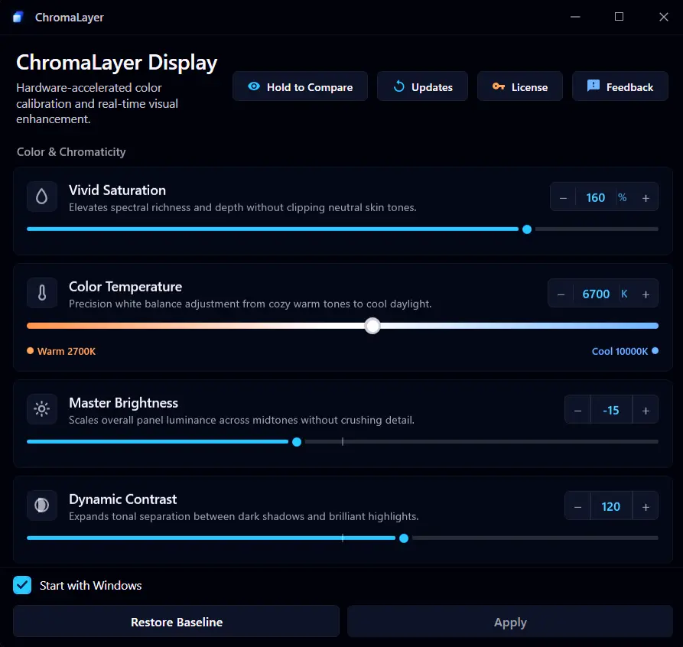Click the Color & Chromaticity section heading

(x=71, y=151)
